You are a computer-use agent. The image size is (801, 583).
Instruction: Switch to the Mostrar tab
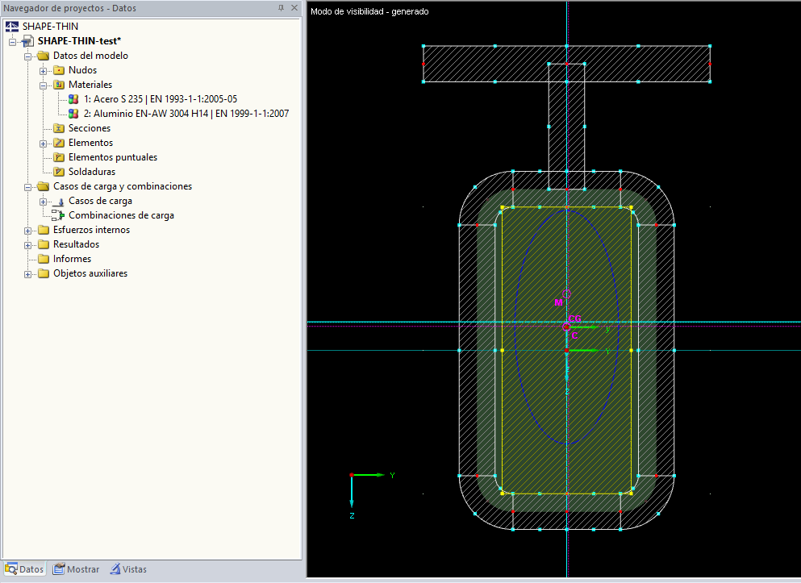[x=77, y=569]
